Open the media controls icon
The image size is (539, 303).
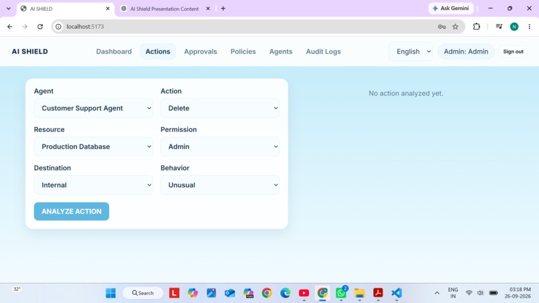click(x=499, y=27)
